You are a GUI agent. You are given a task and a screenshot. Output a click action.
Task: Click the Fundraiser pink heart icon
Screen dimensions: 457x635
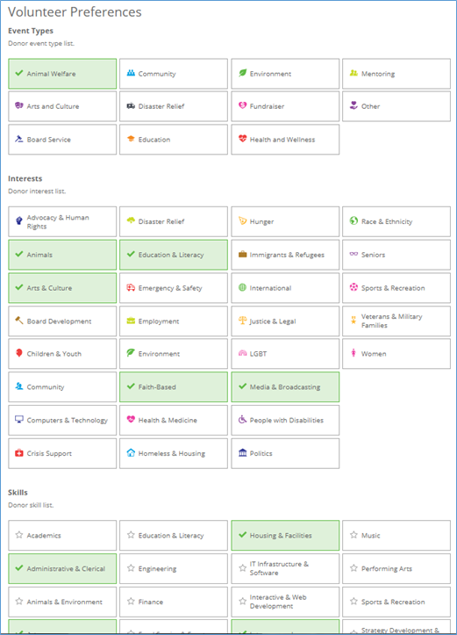click(x=242, y=105)
